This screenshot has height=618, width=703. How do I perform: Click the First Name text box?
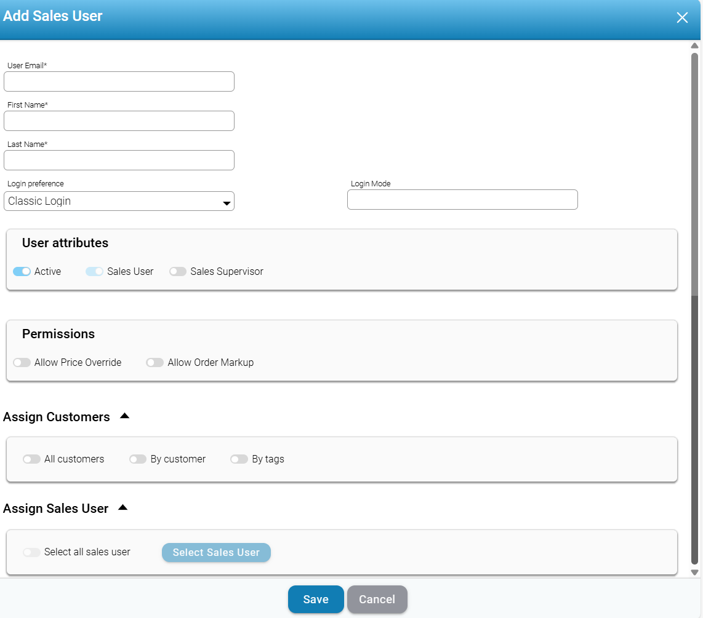pos(119,121)
